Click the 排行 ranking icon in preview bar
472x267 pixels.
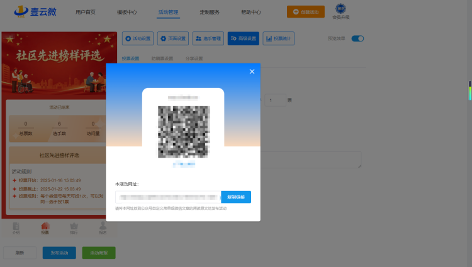(74, 228)
